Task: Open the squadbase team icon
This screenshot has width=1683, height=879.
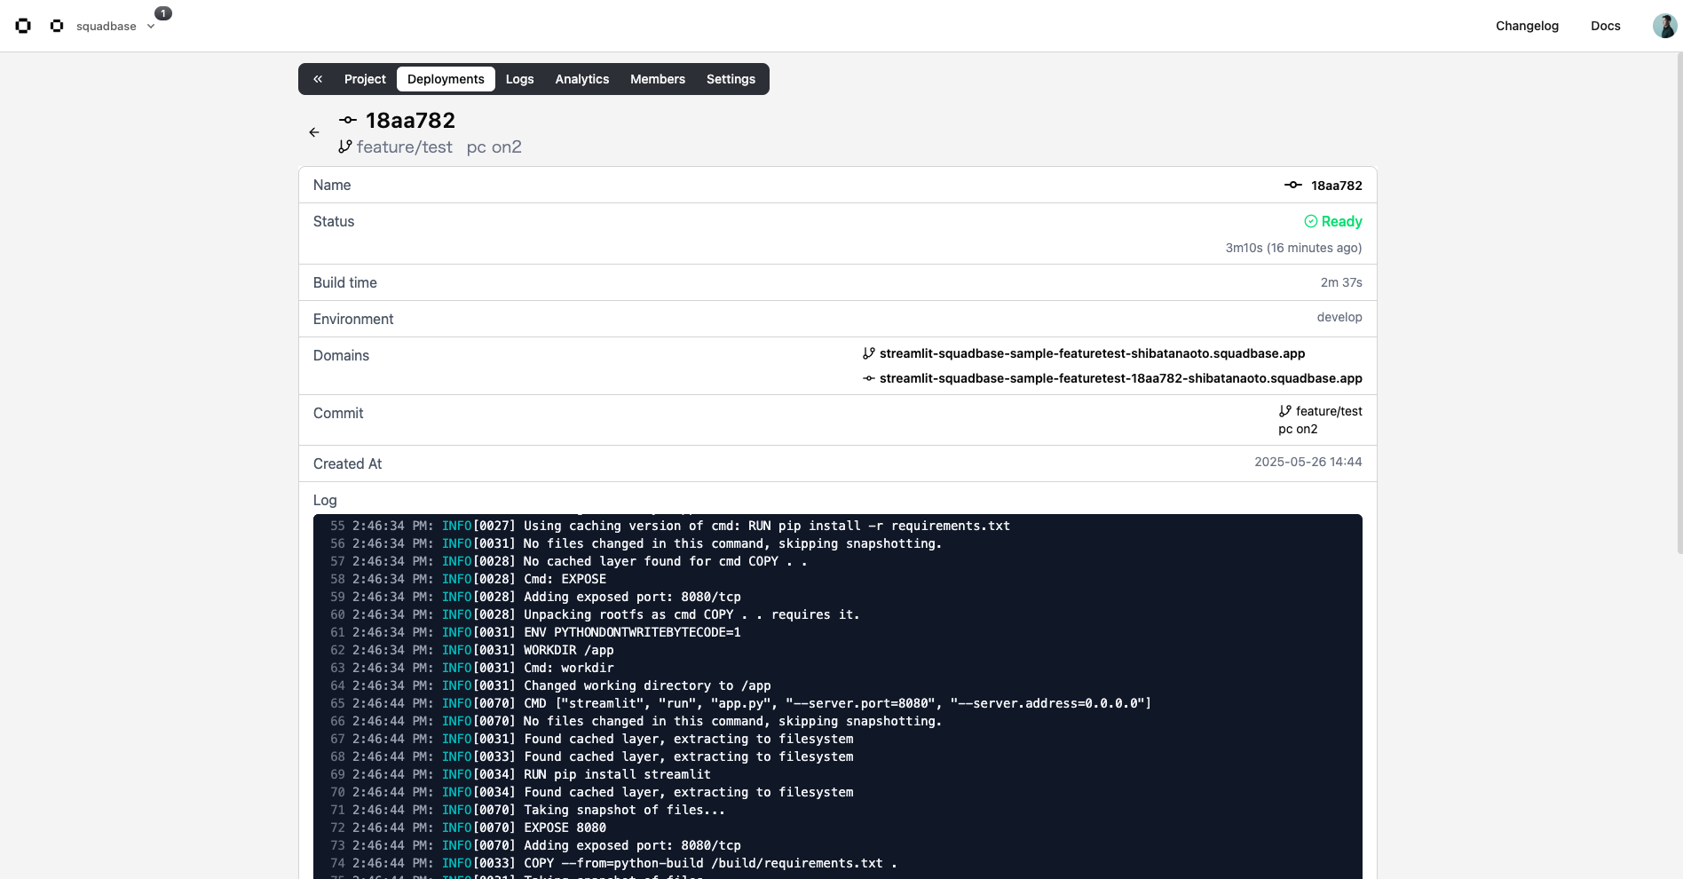Action: point(57,26)
